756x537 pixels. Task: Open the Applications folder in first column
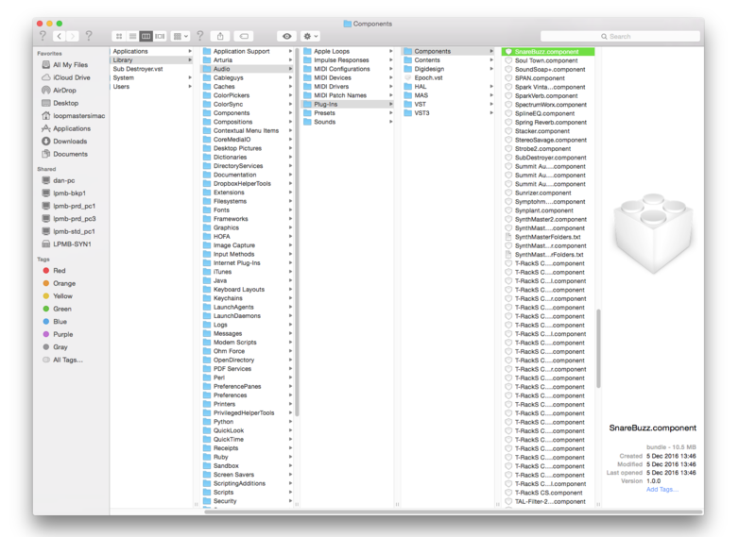click(130, 51)
